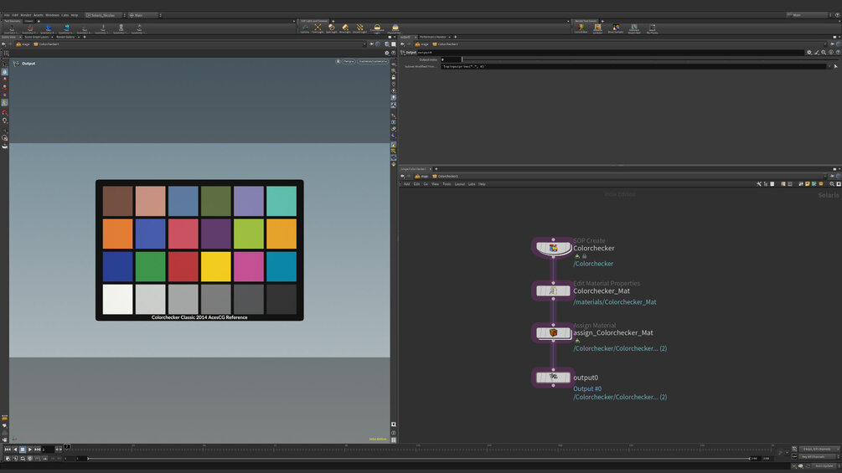Go back in the viewport path history
This screenshot has height=473, width=842.
pos(3,44)
